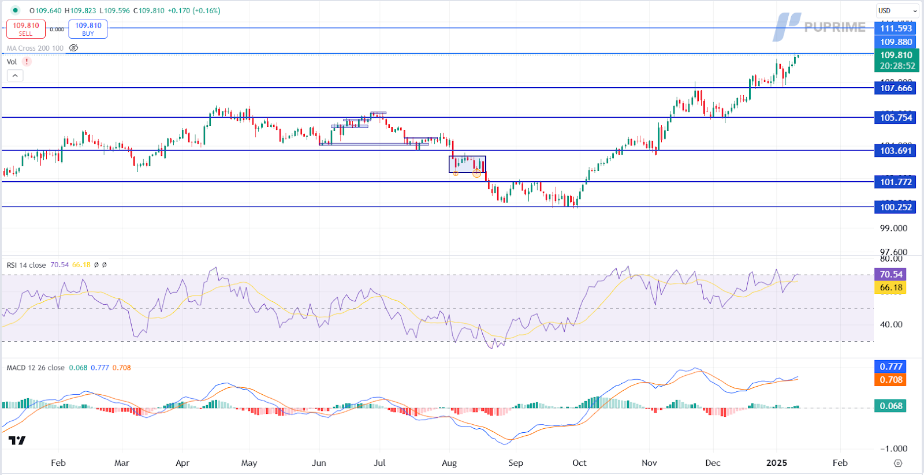
Task: Click the -1.000 MACD scale value
Action: pos(893,448)
